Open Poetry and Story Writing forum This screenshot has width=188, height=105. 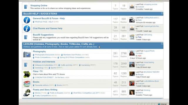45,90
